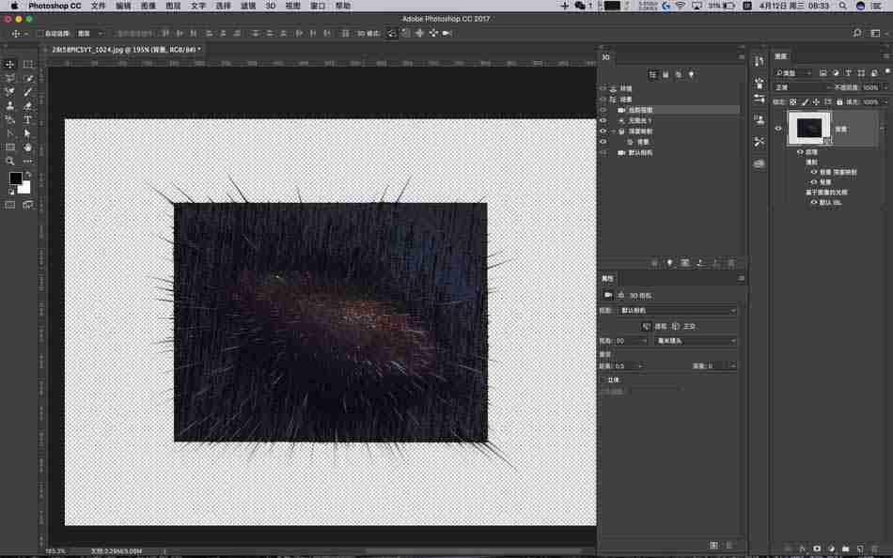Lock transparent pixels in Layers panel

(792, 102)
